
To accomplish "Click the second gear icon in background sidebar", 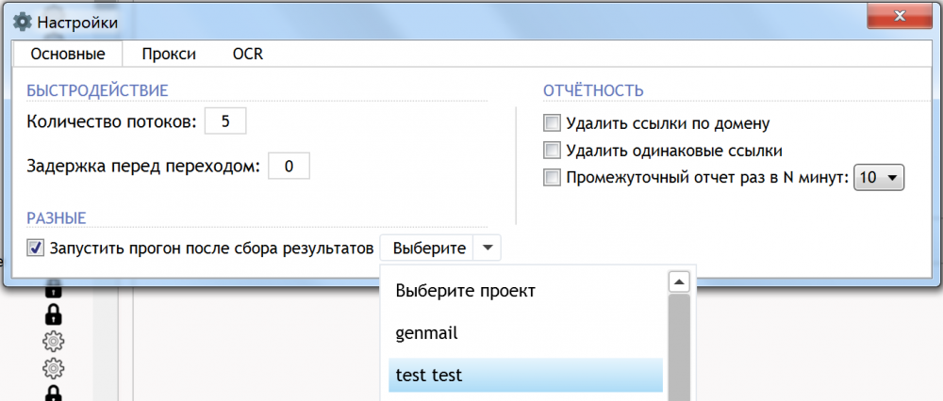I will (53, 367).
